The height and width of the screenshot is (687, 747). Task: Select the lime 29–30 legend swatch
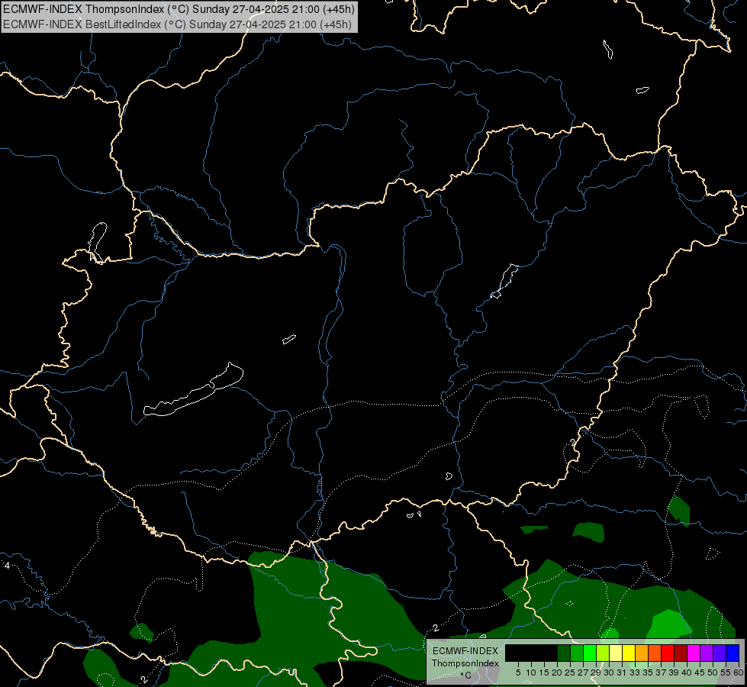coord(603,653)
